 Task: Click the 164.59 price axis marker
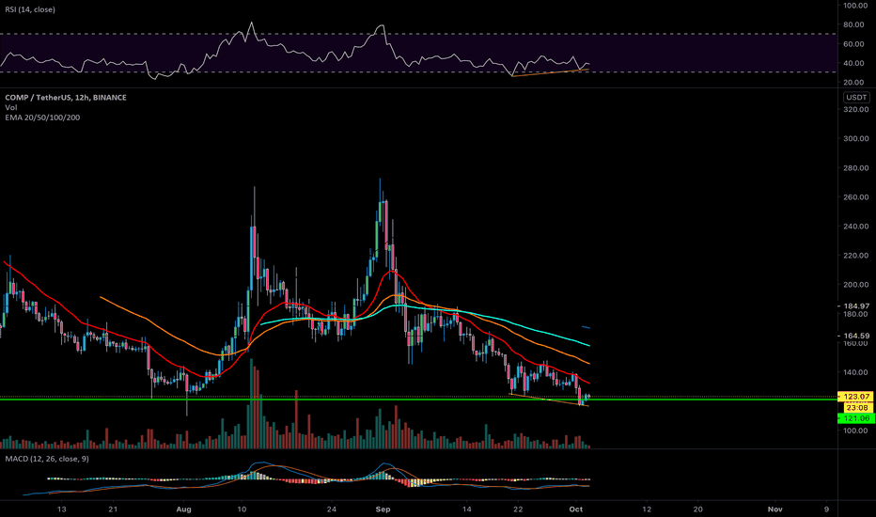pyautogui.click(x=856, y=336)
